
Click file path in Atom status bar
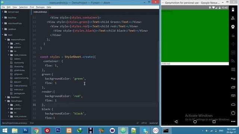pyautogui.click(x=15, y=123)
